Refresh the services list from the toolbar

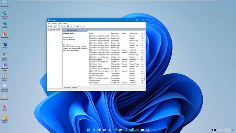coord(62,26)
